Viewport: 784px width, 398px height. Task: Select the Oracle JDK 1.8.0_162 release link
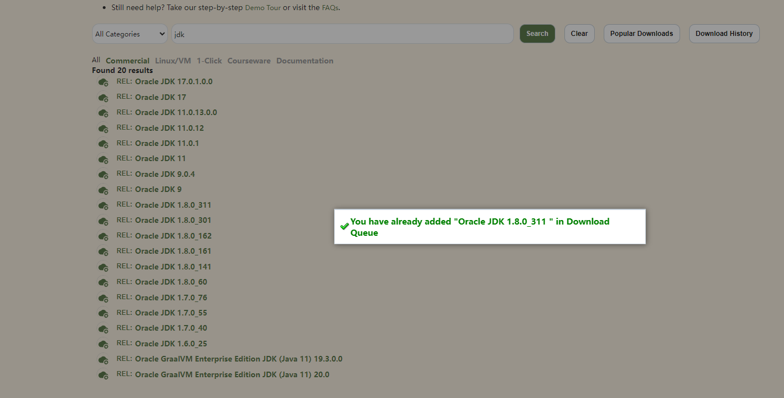(173, 236)
